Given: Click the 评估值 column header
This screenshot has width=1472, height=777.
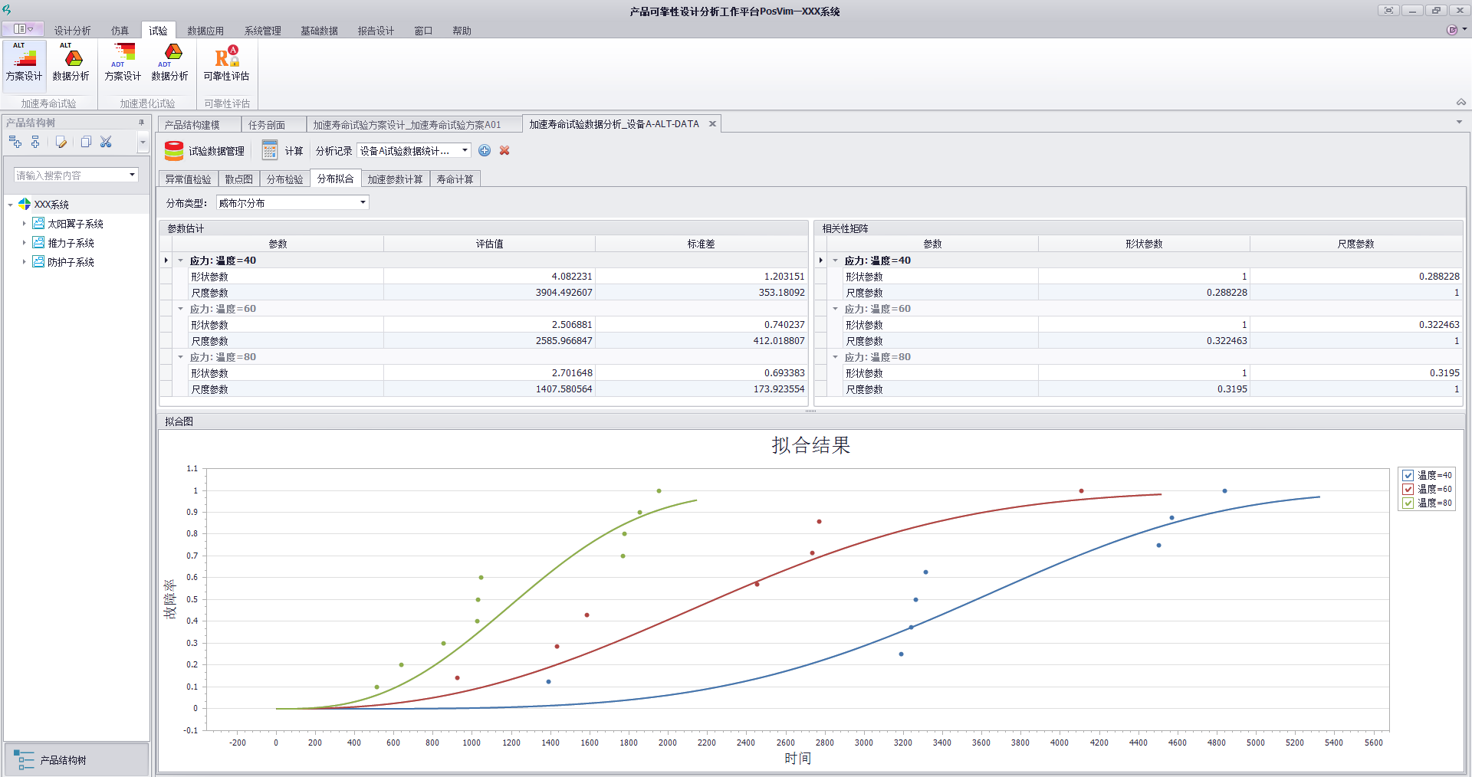Looking at the screenshot, I should coord(489,244).
